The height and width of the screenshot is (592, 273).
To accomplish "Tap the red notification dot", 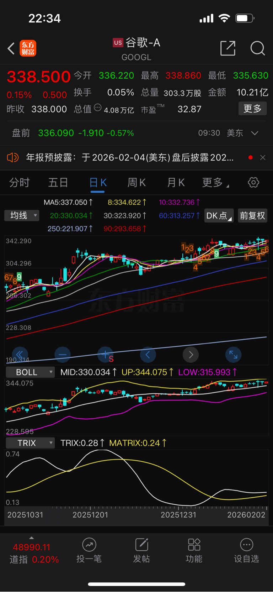I will (x=251, y=157).
